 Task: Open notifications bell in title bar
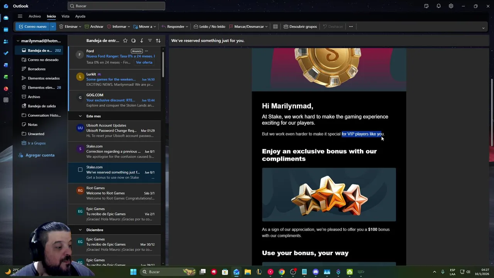coord(438,6)
